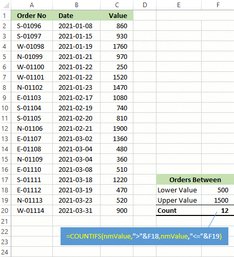
Task: Select order cell S-01096
Action: (32, 26)
